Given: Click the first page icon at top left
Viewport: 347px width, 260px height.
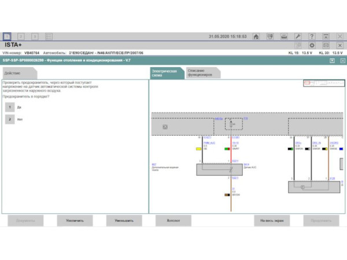Looking at the screenshot, I should point(7,36).
